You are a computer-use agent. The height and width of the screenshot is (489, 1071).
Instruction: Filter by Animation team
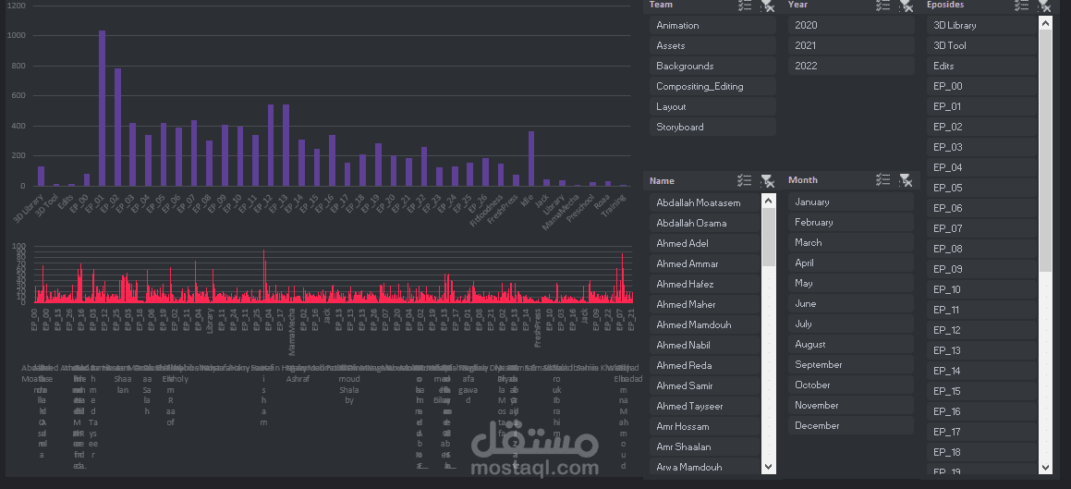[712, 25]
